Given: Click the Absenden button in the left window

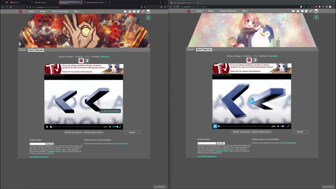Looking at the screenshot, I should point(50,144).
